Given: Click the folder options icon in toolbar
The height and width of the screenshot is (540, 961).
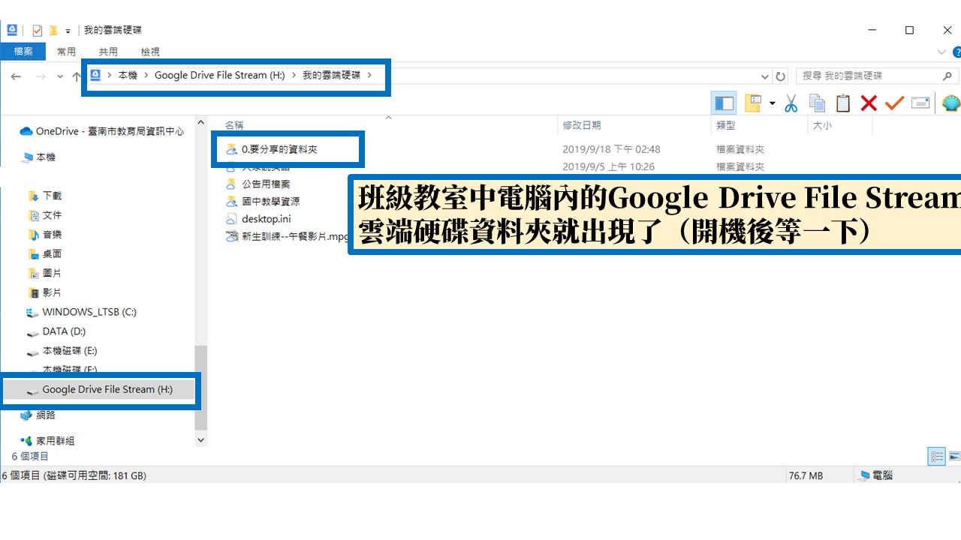Looking at the screenshot, I should (752, 103).
